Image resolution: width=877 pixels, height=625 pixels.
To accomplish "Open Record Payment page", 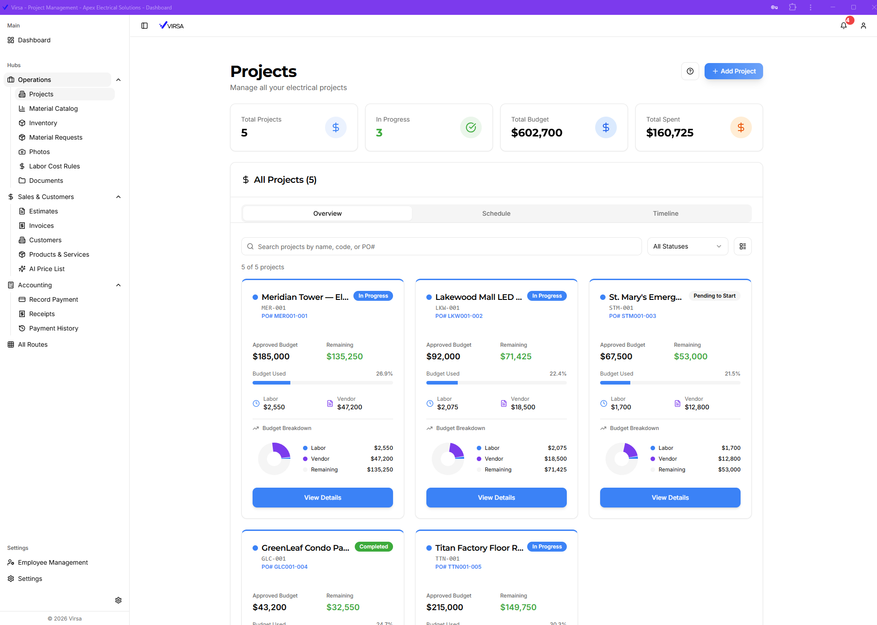I will [54, 299].
